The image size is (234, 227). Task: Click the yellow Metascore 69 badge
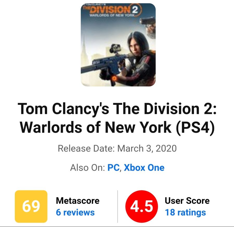coord(31,207)
